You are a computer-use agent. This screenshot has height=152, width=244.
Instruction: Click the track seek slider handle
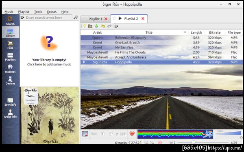193,142
